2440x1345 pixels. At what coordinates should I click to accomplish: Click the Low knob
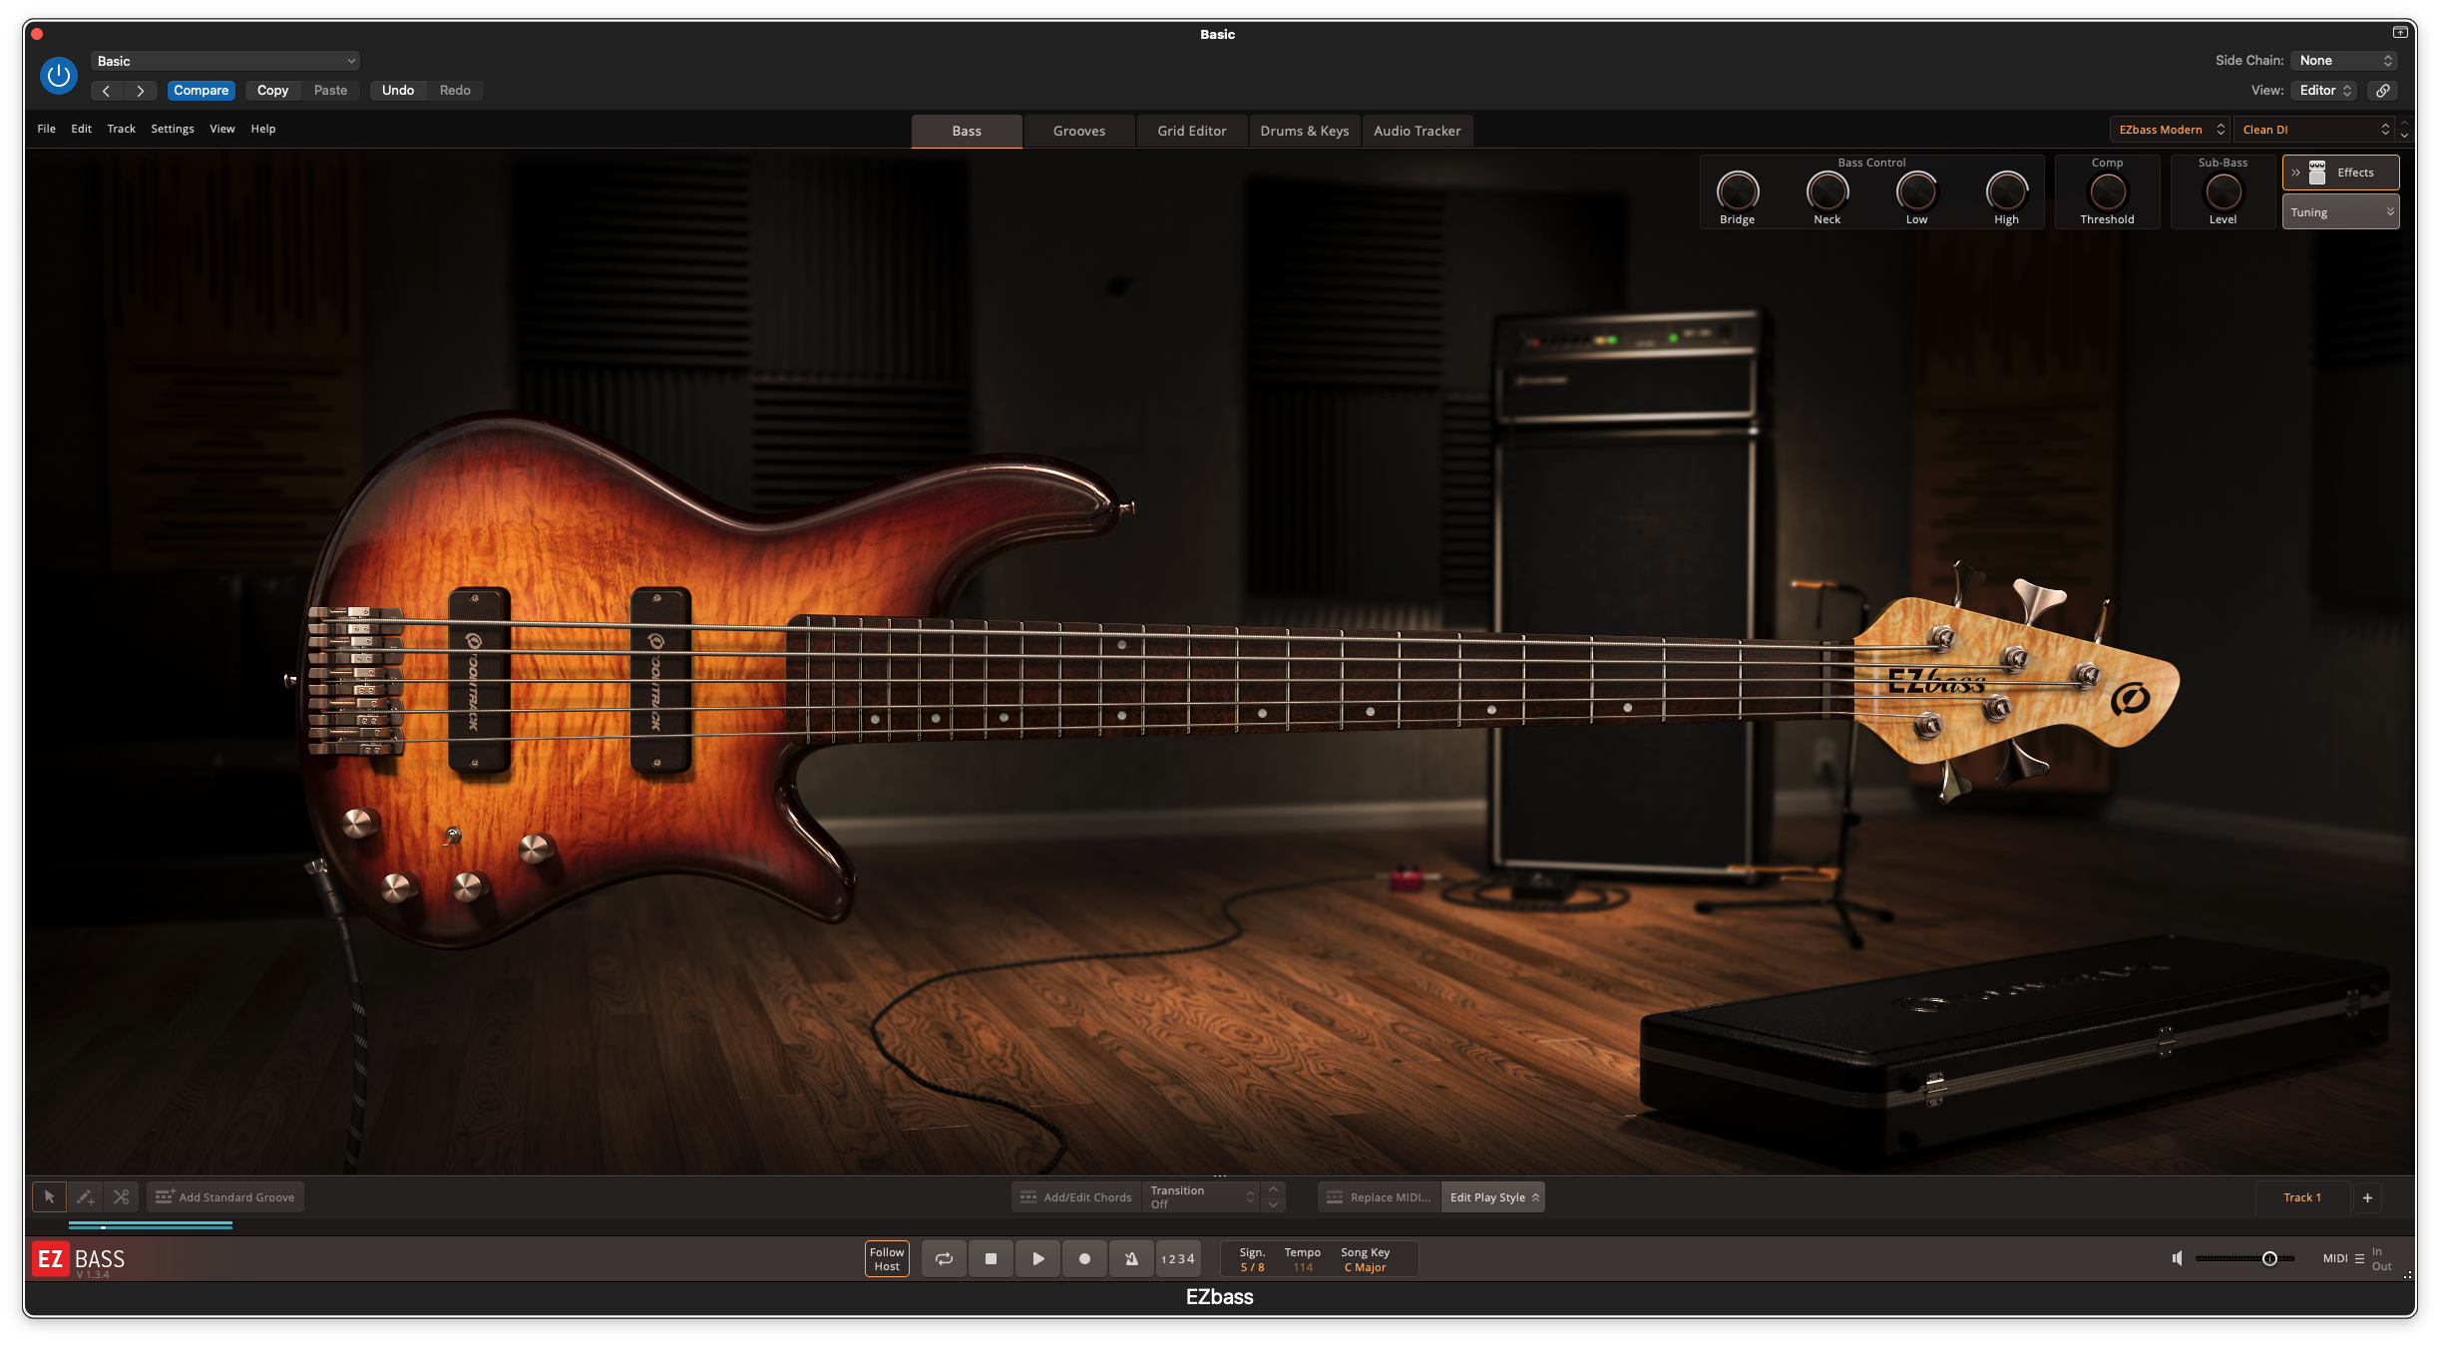(1917, 191)
